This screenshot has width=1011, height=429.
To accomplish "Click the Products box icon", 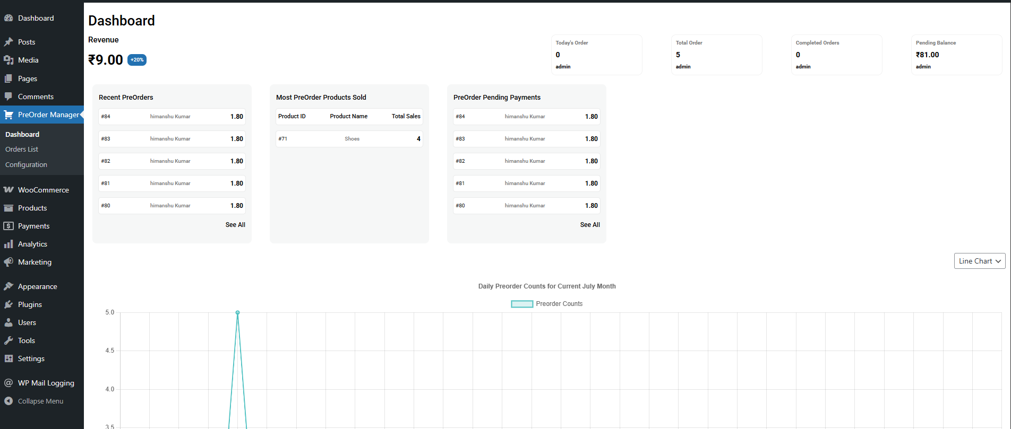I will pos(8,208).
